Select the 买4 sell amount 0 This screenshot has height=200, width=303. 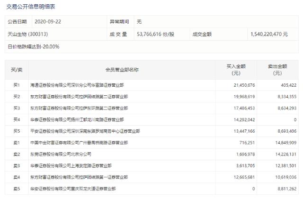pos(295,120)
